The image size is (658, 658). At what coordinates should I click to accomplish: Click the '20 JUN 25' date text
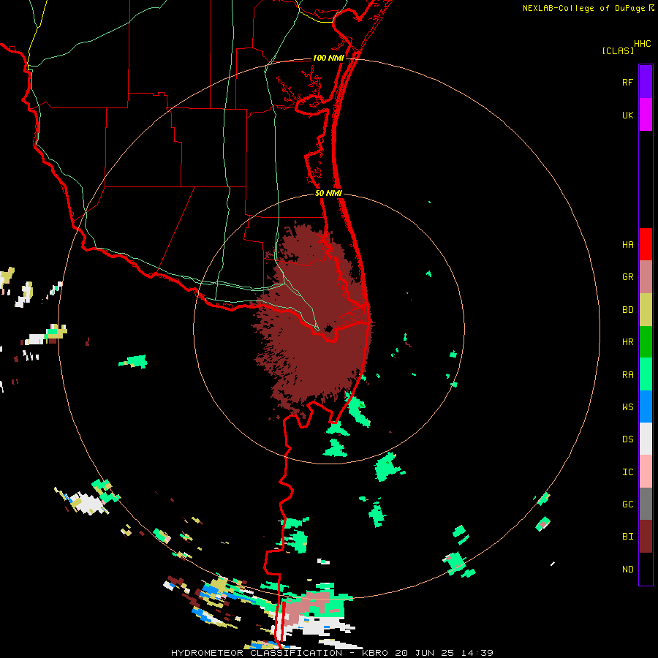click(x=426, y=653)
